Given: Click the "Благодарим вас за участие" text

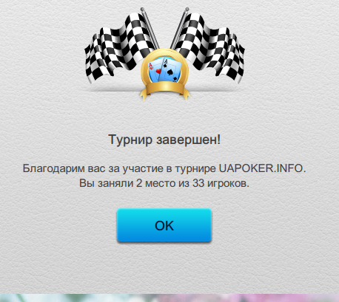Looking at the screenshot, I should click(x=93, y=169).
